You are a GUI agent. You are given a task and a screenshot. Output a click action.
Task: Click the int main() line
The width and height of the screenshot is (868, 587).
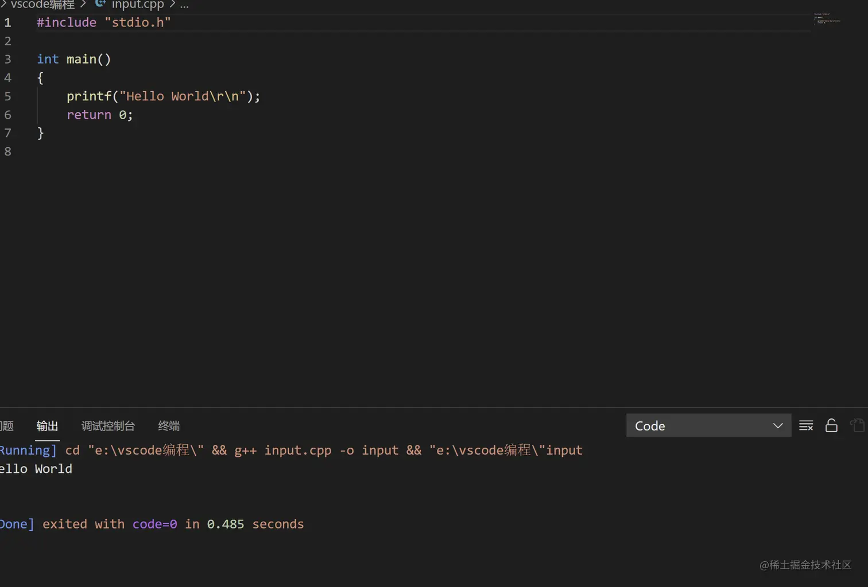click(74, 59)
